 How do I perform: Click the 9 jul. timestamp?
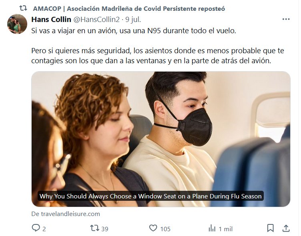[133, 19]
